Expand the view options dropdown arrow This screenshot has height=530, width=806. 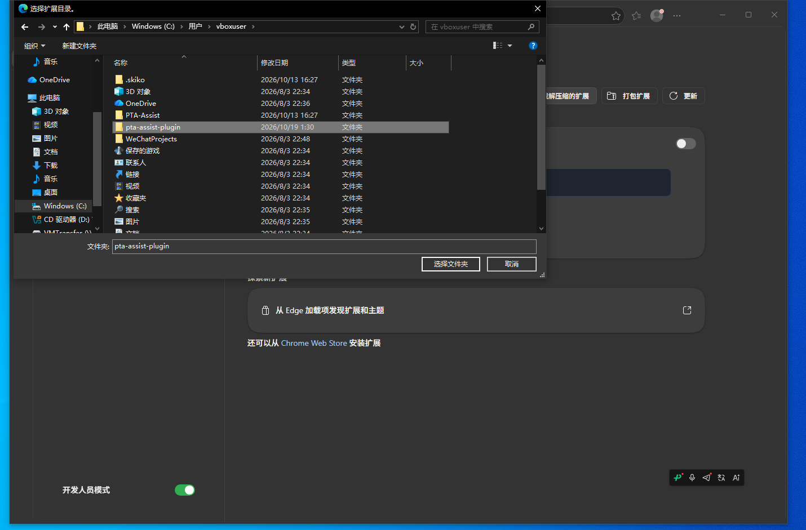tap(510, 46)
